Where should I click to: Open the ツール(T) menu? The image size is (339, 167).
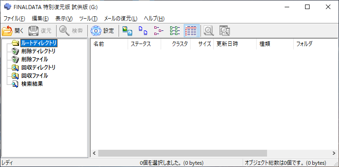[x=88, y=19]
